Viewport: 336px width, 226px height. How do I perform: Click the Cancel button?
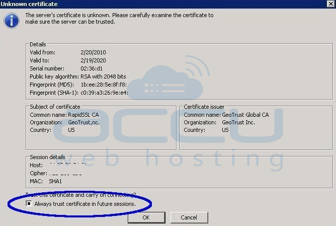pyautogui.click(x=189, y=217)
